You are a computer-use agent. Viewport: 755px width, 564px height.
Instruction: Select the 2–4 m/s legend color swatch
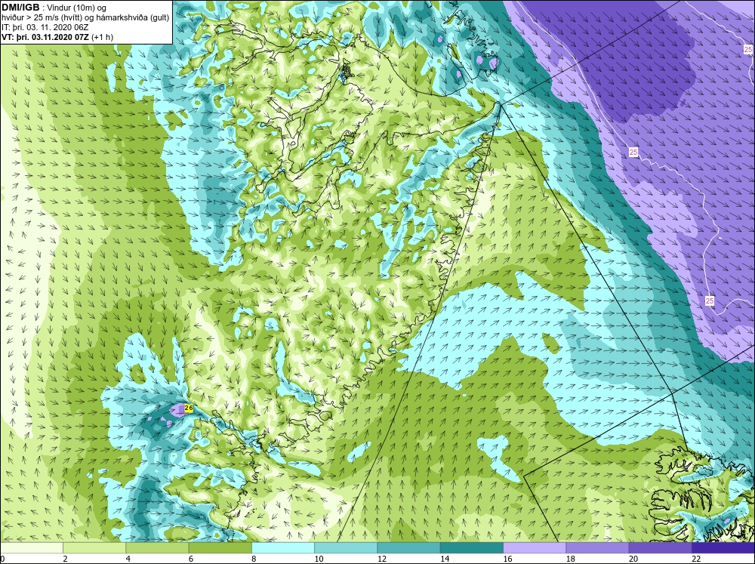94,547
